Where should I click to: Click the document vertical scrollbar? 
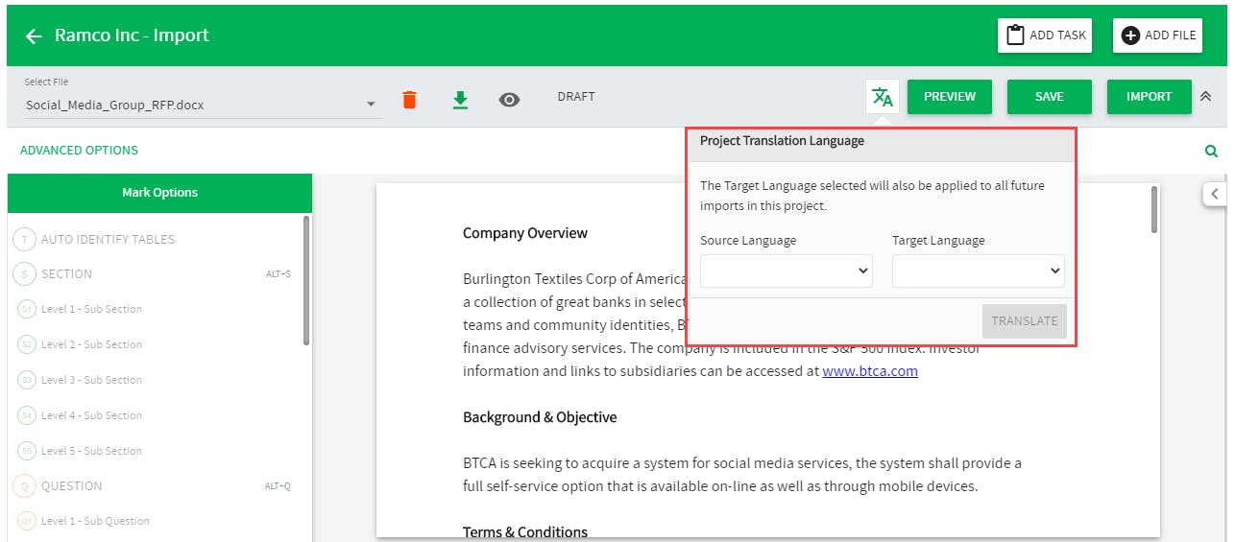(x=1153, y=210)
